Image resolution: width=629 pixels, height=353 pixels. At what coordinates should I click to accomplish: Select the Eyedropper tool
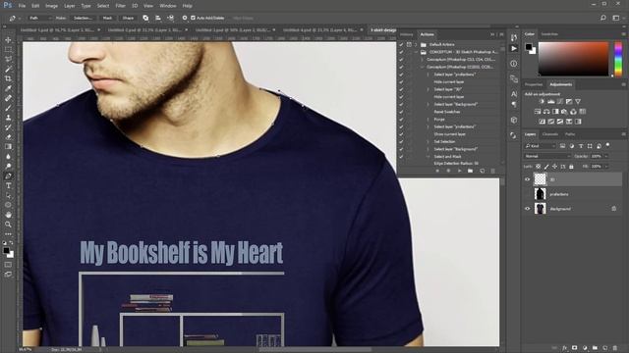8,88
